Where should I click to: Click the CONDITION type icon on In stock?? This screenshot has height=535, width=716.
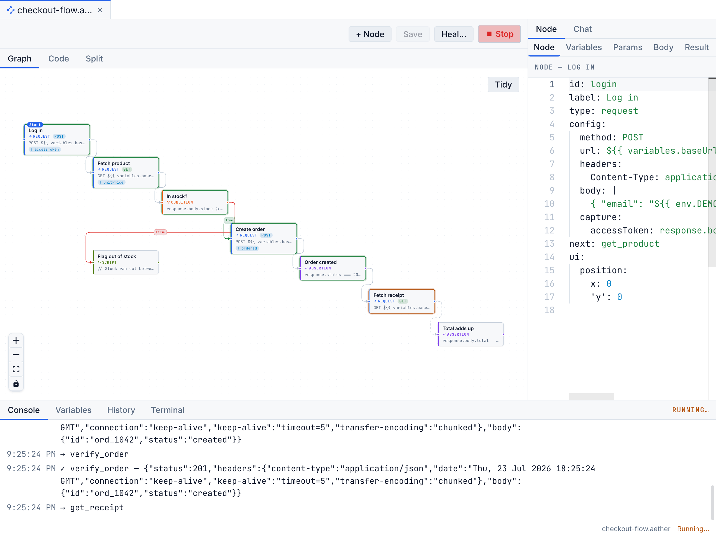point(168,202)
